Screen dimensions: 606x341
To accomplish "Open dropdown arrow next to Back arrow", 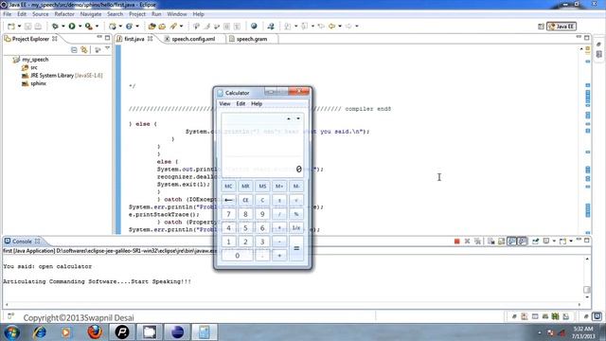I will pyautogui.click(x=340, y=27).
